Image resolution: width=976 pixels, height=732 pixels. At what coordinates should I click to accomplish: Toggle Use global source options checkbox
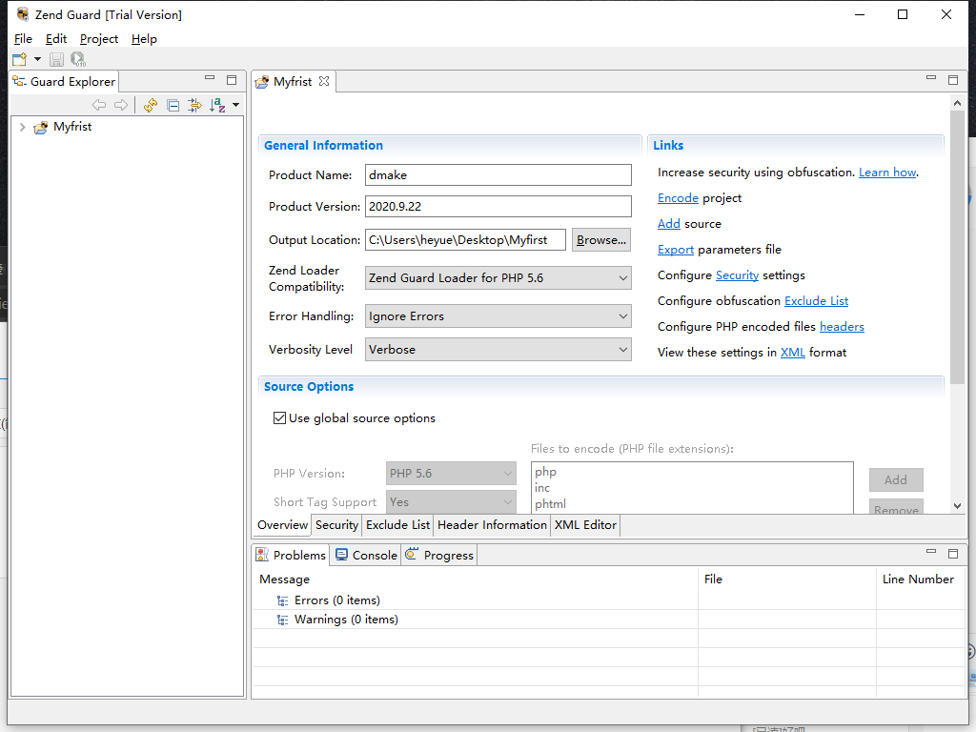[279, 417]
